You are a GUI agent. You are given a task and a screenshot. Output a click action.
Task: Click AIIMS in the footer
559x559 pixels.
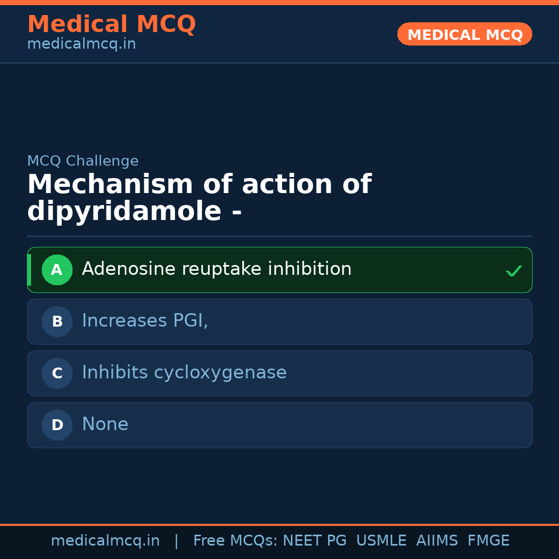pos(437,541)
